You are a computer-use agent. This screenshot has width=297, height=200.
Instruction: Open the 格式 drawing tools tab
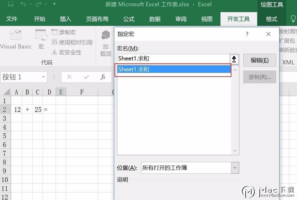[271, 19]
